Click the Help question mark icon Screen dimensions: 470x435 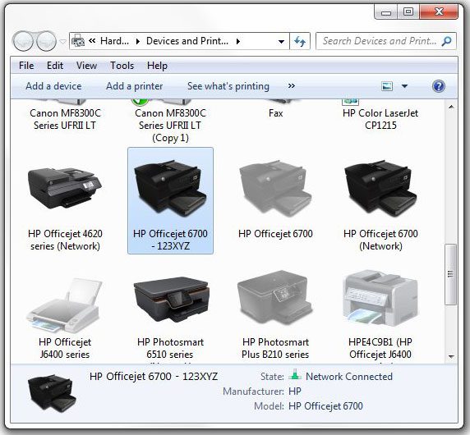click(x=439, y=86)
